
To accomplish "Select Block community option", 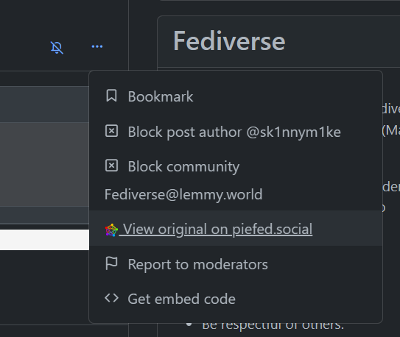I will point(183,166).
